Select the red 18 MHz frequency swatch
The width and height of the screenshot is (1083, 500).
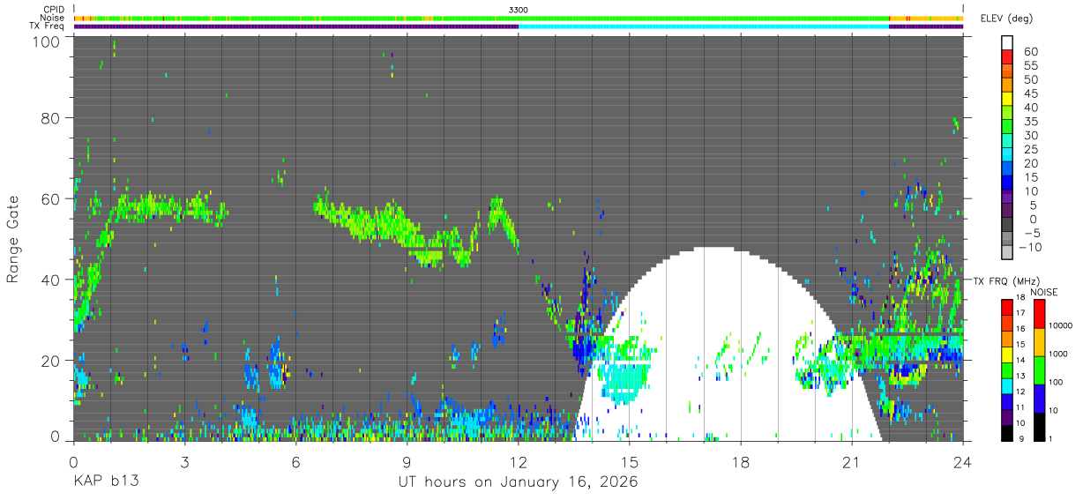(1007, 306)
